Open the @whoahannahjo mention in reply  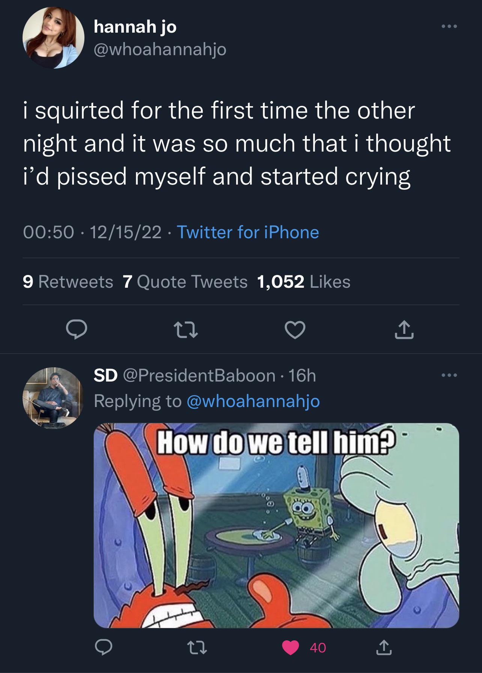pyautogui.click(x=253, y=401)
